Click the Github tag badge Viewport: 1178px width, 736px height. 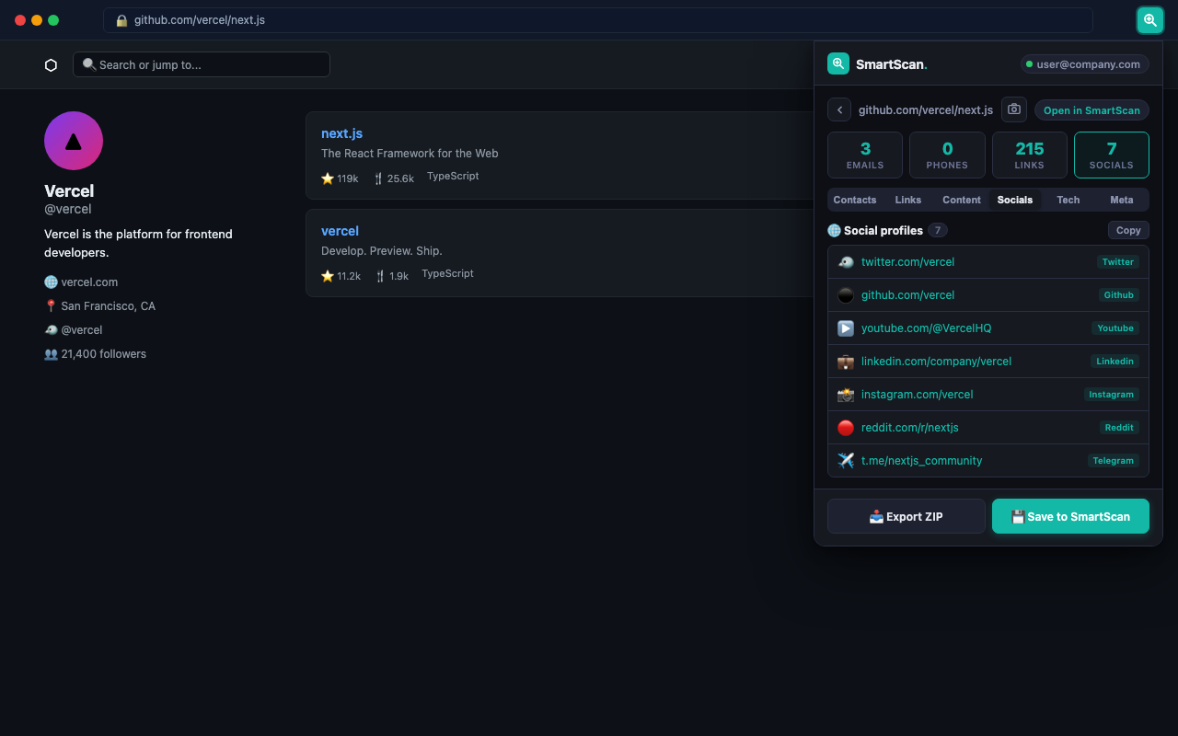tap(1118, 295)
